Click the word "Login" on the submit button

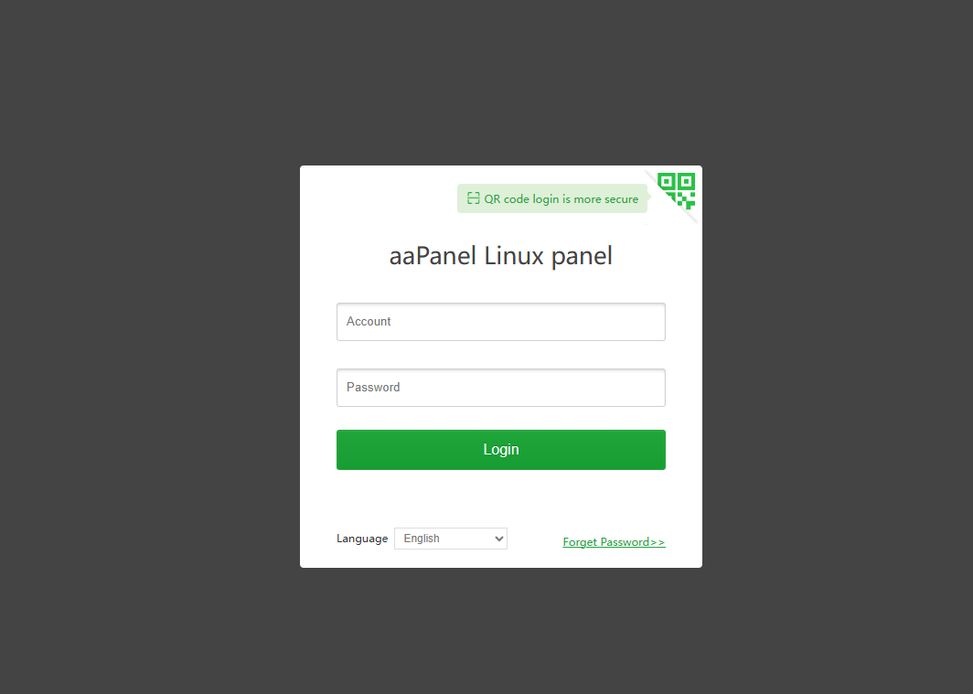pyautogui.click(x=501, y=450)
